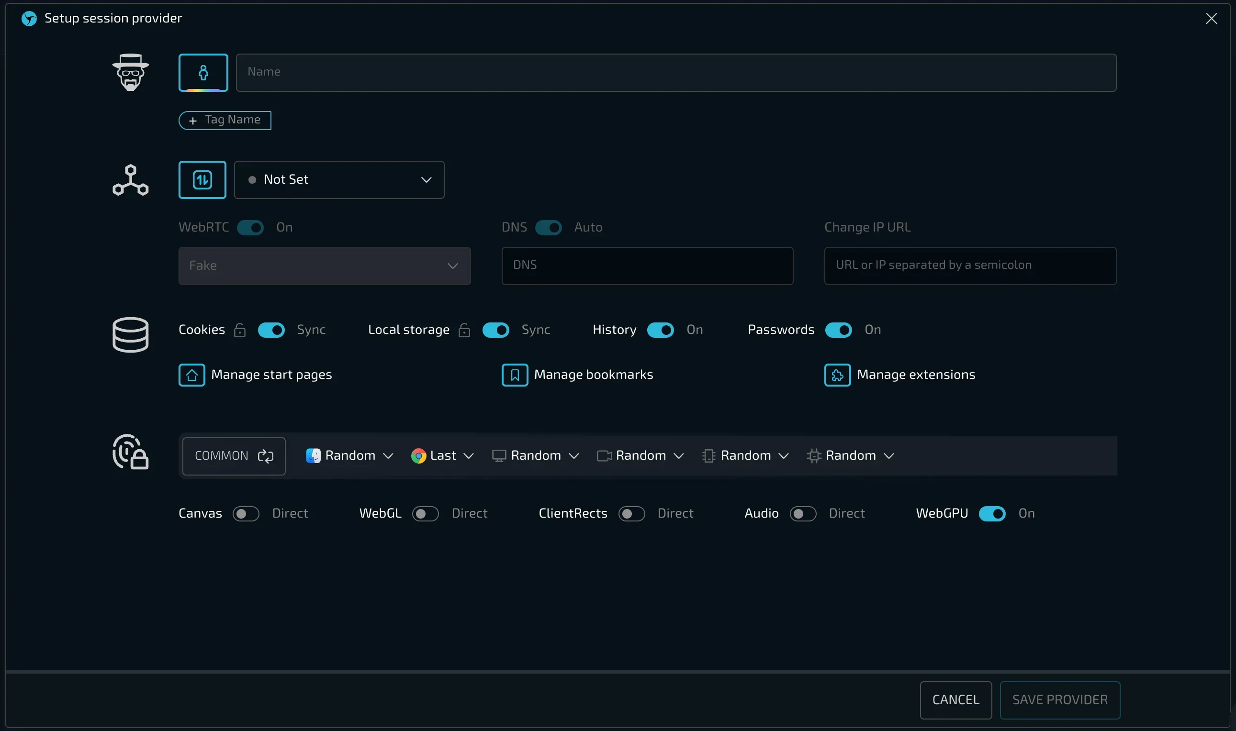This screenshot has width=1236, height=731.
Task: Open the screen resolution Random dropdown
Action: click(x=535, y=456)
